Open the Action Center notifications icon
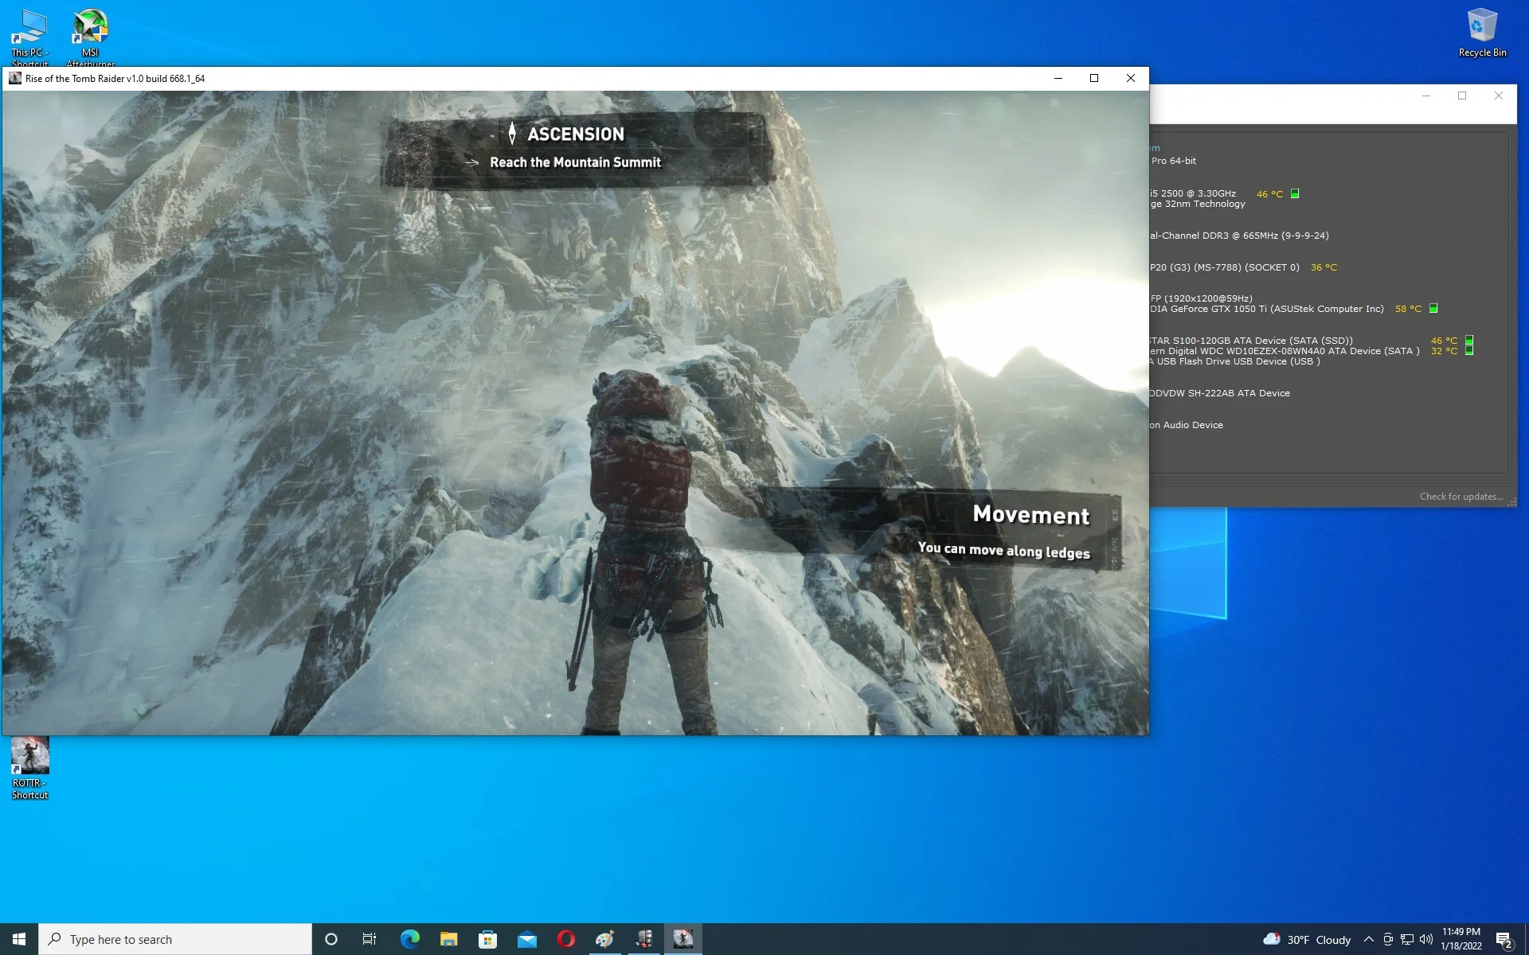This screenshot has height=955, width=1529. click(x=1504, y=939)
